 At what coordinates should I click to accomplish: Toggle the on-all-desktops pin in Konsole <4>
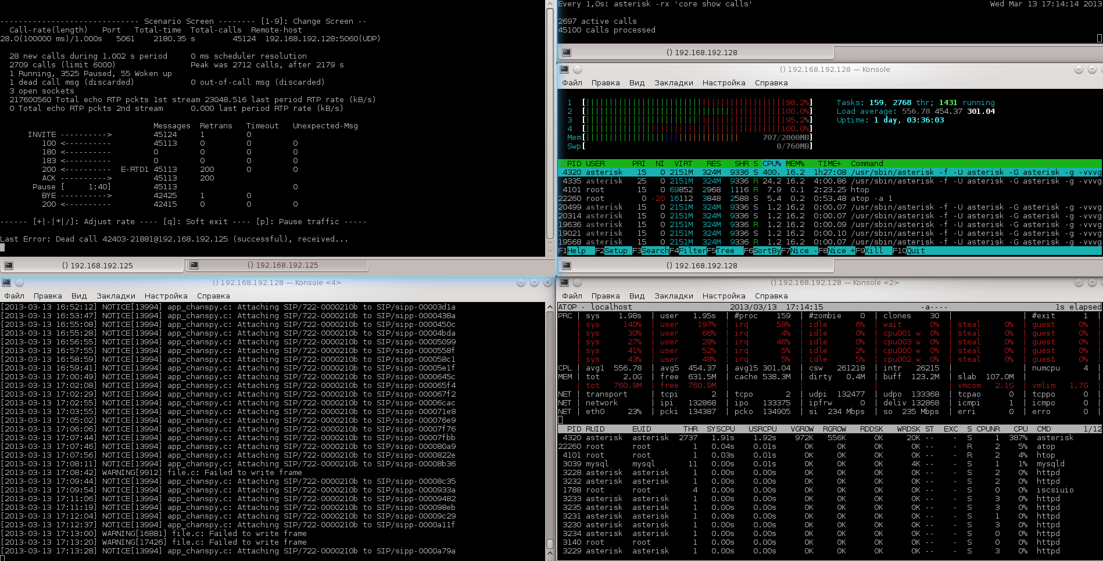pos(19,283)
